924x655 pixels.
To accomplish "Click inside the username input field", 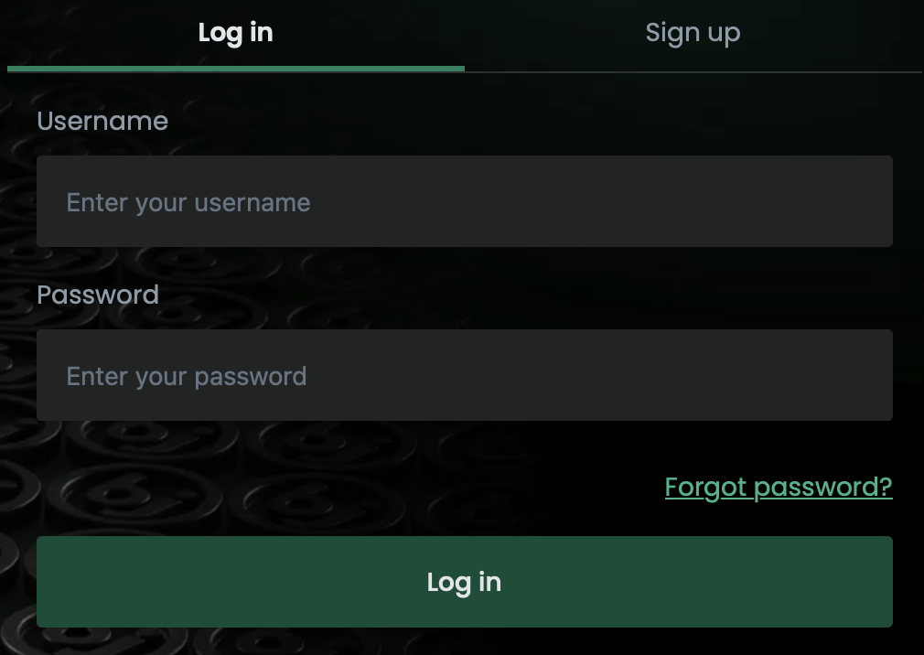I will point(464,201).
